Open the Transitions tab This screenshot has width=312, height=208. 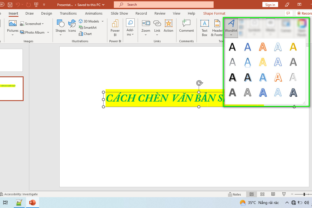click(x=68, y=13)
